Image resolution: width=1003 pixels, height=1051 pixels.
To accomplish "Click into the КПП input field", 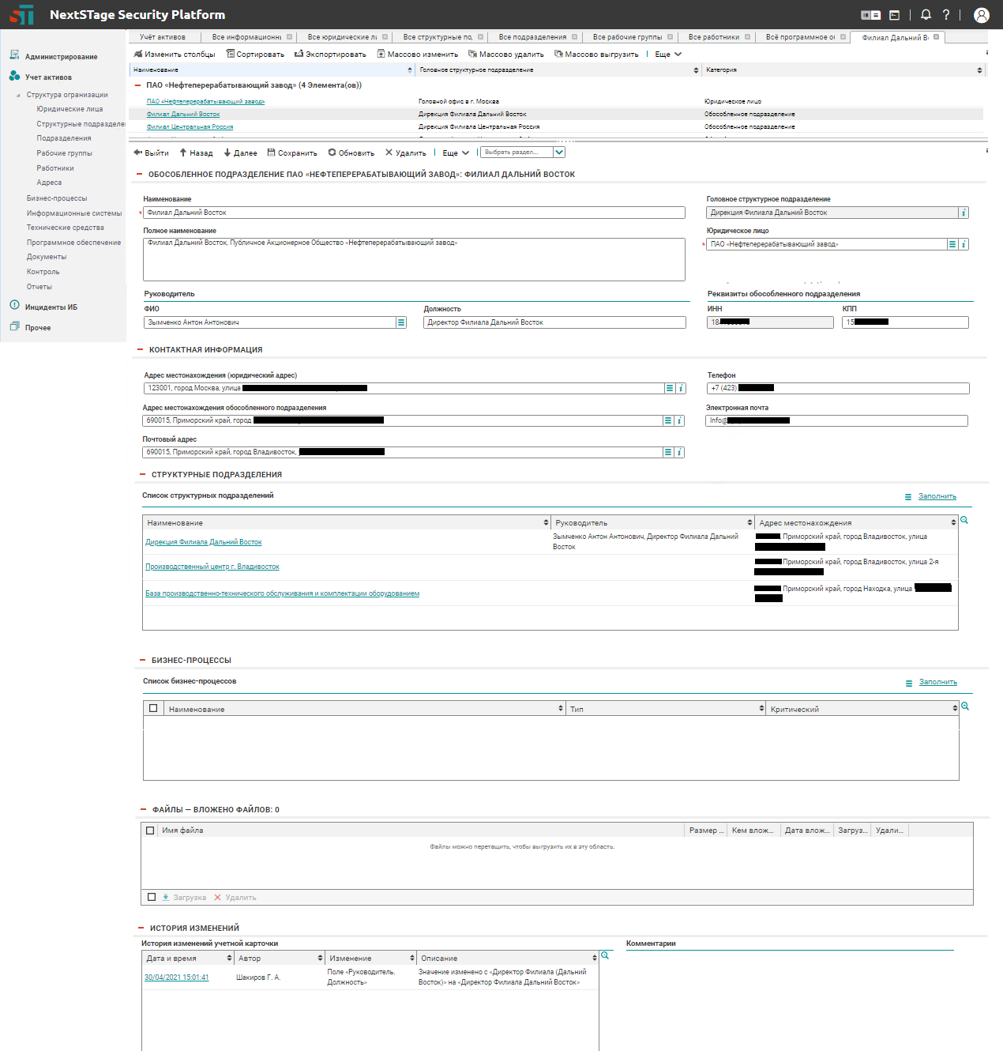I will 905,322.
